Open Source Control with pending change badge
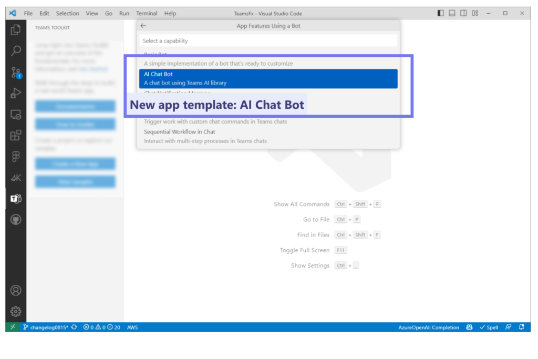 15,72
